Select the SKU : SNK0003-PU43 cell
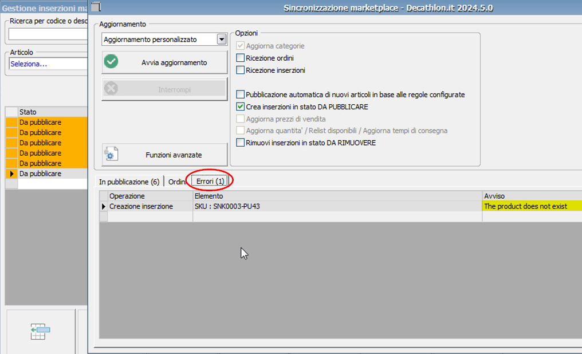 click(x=337, y=206)
